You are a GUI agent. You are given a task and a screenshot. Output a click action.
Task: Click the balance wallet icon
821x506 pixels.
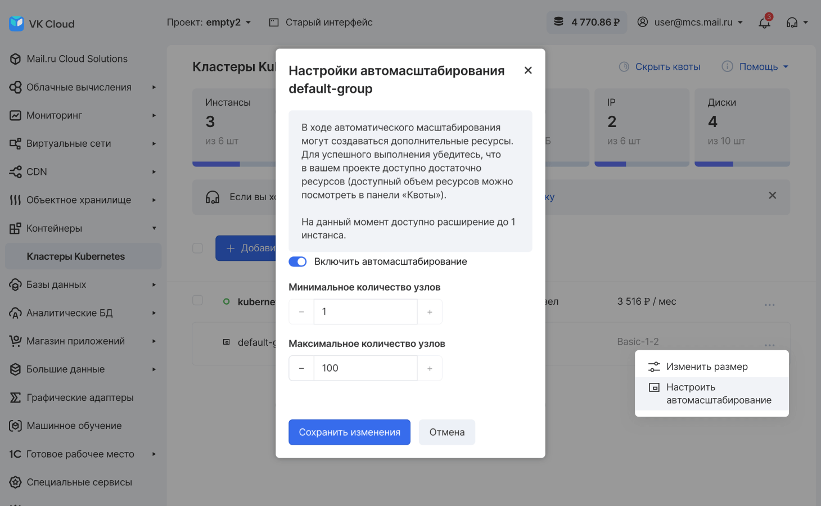(558, 22)
